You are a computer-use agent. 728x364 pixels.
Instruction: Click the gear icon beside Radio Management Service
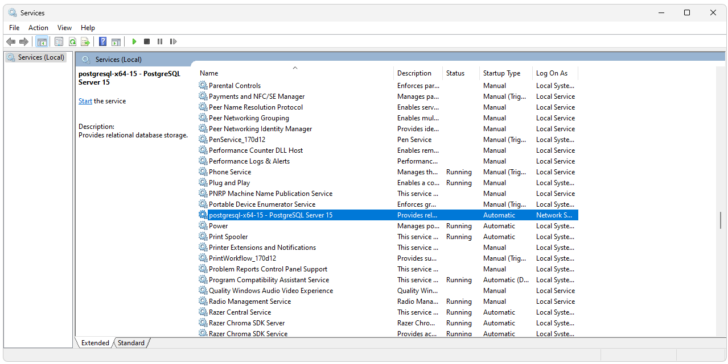click(203, 302)
